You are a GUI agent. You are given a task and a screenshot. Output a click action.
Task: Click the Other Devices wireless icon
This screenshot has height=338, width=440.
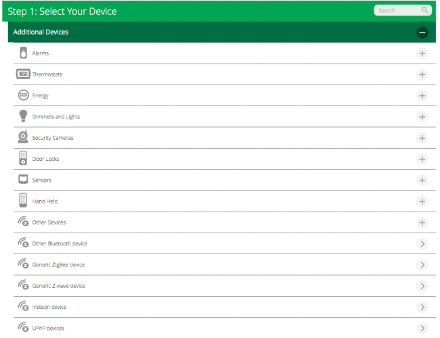click(23, 222)
